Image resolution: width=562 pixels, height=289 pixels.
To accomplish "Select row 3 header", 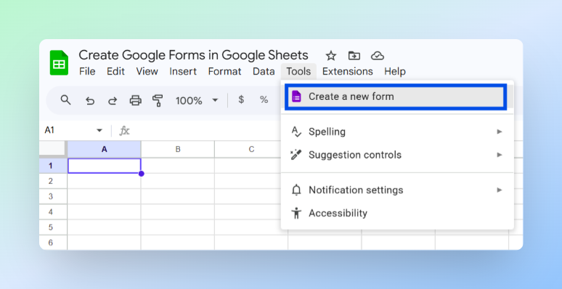I will [x=53, y=196].
